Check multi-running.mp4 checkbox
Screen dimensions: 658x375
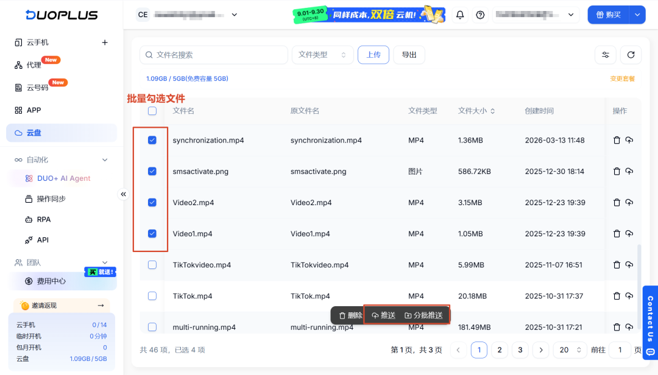coord(152,327)
